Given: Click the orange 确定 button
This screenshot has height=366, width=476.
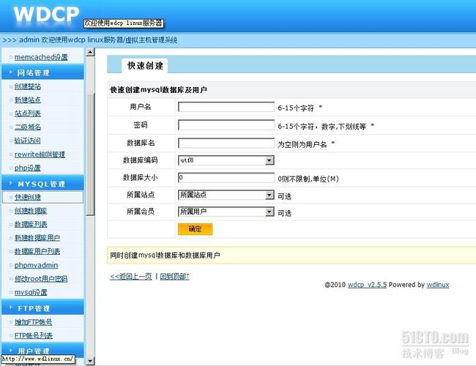Looking at the screenshot, I should tap(196, 229).
